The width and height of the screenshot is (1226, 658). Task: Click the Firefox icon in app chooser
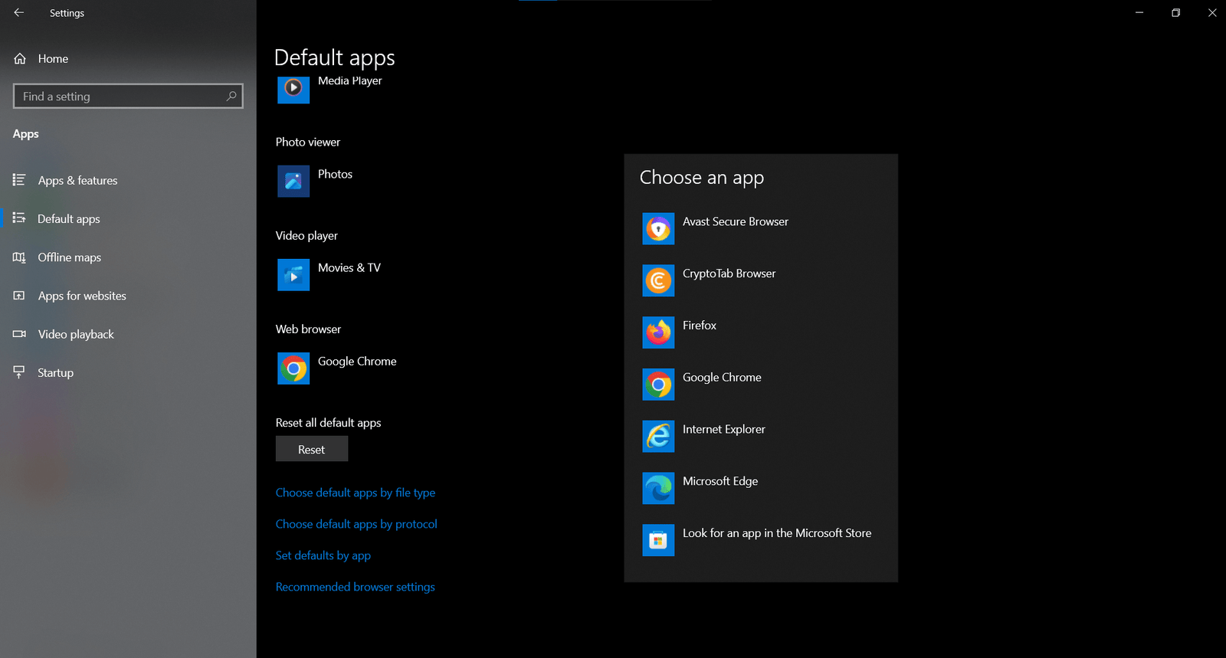[x=658, y=332]
